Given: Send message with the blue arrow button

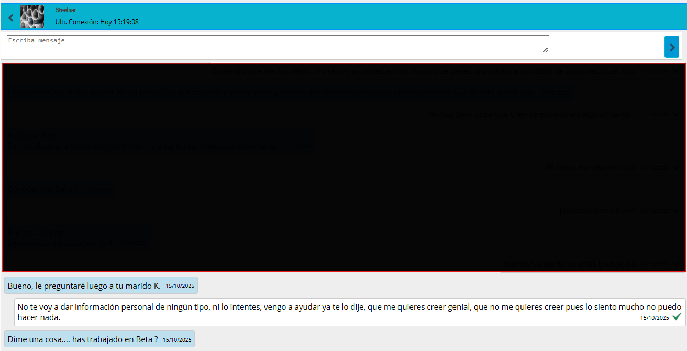Looking at the screenshot, I should (x=671, y=47).
